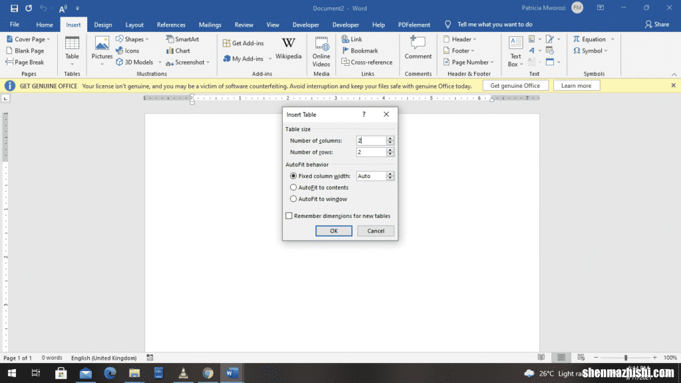
Task: Switch to the PDFelement tab
Action: coord(414,25)
